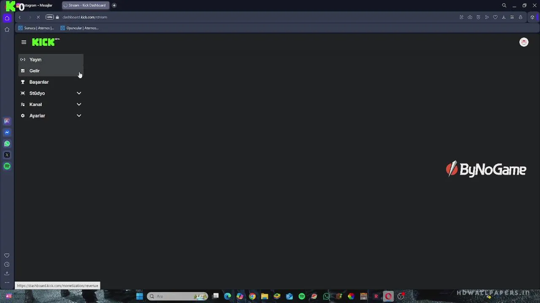This screenshot has width=540, height=303.
Task: Switch to the Instagram Mesajlar tab
Action: [x=37, y=5]
